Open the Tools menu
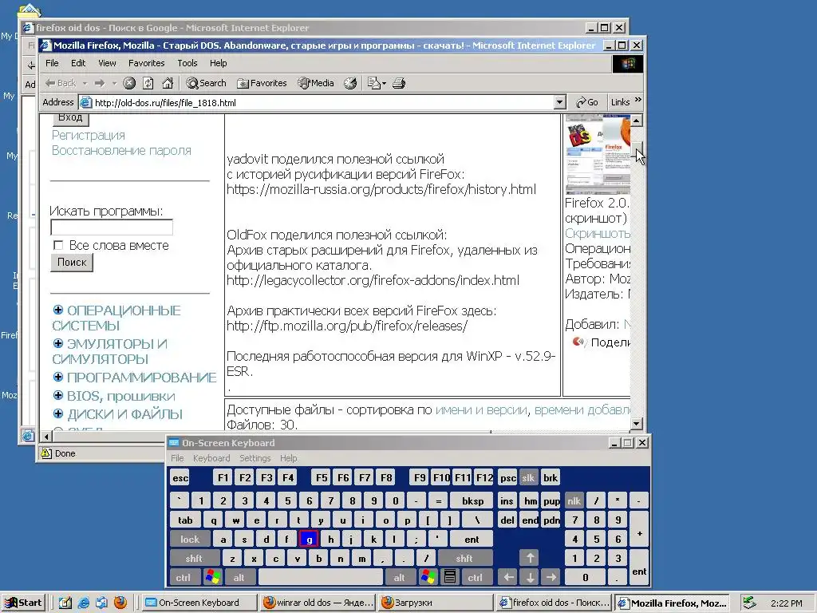The height and width of the screenshot is (613, 817). [x=187, y=63]
